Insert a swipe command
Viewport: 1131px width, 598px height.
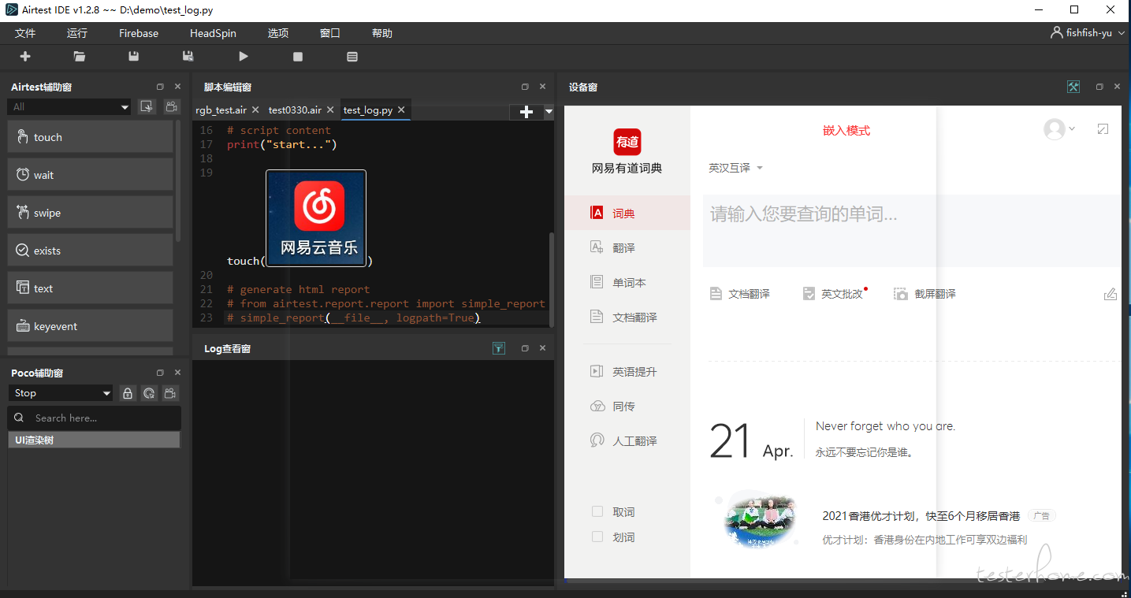(x=90, y=213)
